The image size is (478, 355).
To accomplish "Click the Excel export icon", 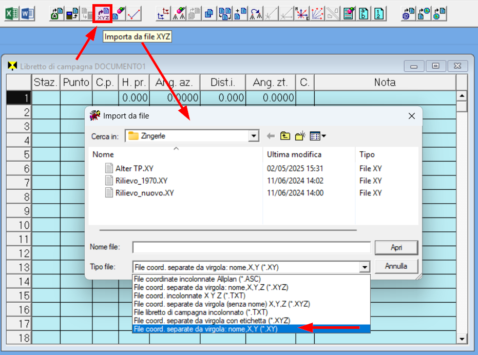I will [x=12, y=14].
